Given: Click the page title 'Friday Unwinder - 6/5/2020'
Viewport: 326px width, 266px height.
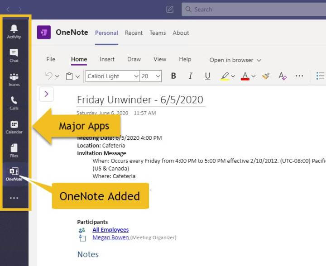Looking at the screenshot, I should click(140, 100).
